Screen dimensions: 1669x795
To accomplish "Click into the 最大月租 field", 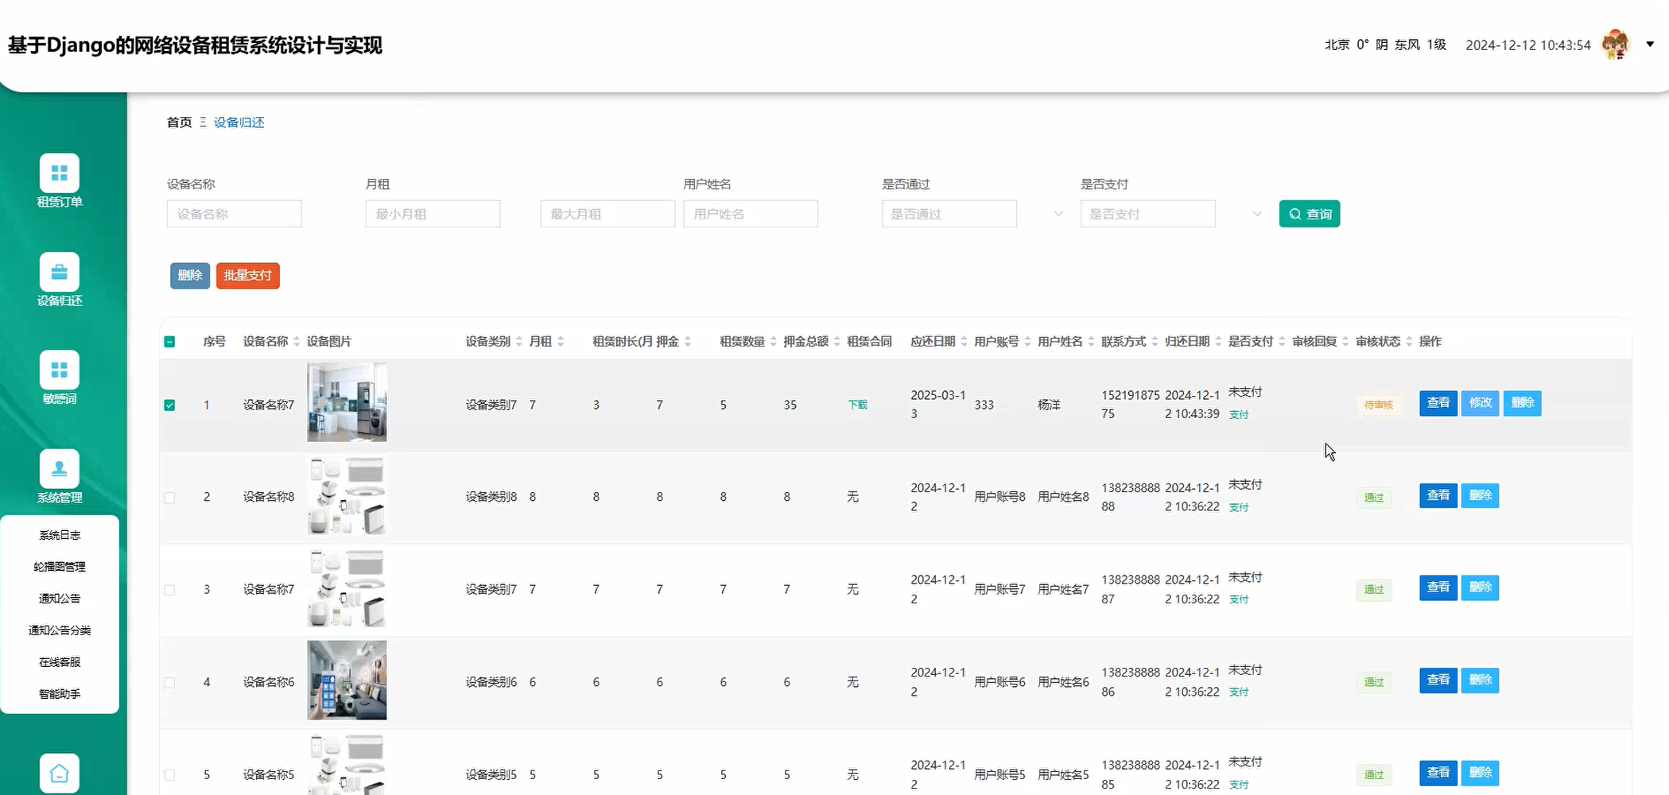I will (x=608, y=214).
